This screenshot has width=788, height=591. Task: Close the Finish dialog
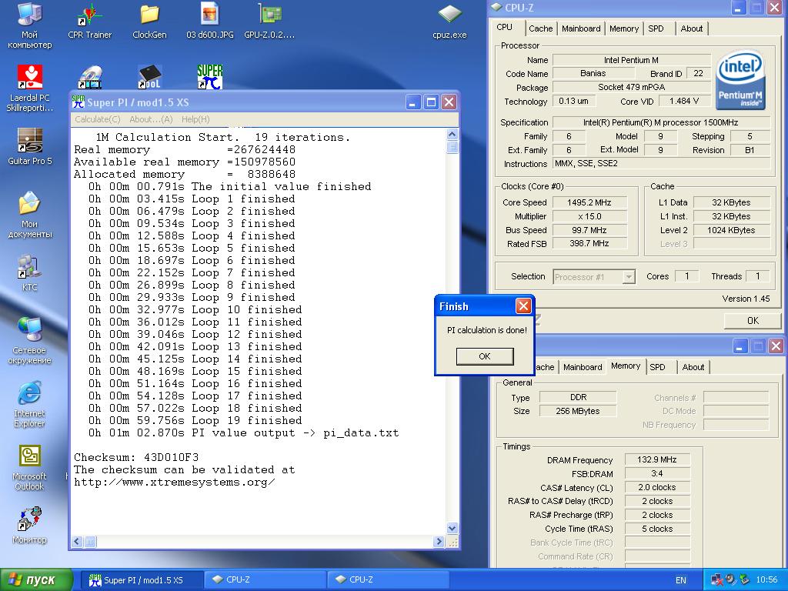(x=523, y=306)
